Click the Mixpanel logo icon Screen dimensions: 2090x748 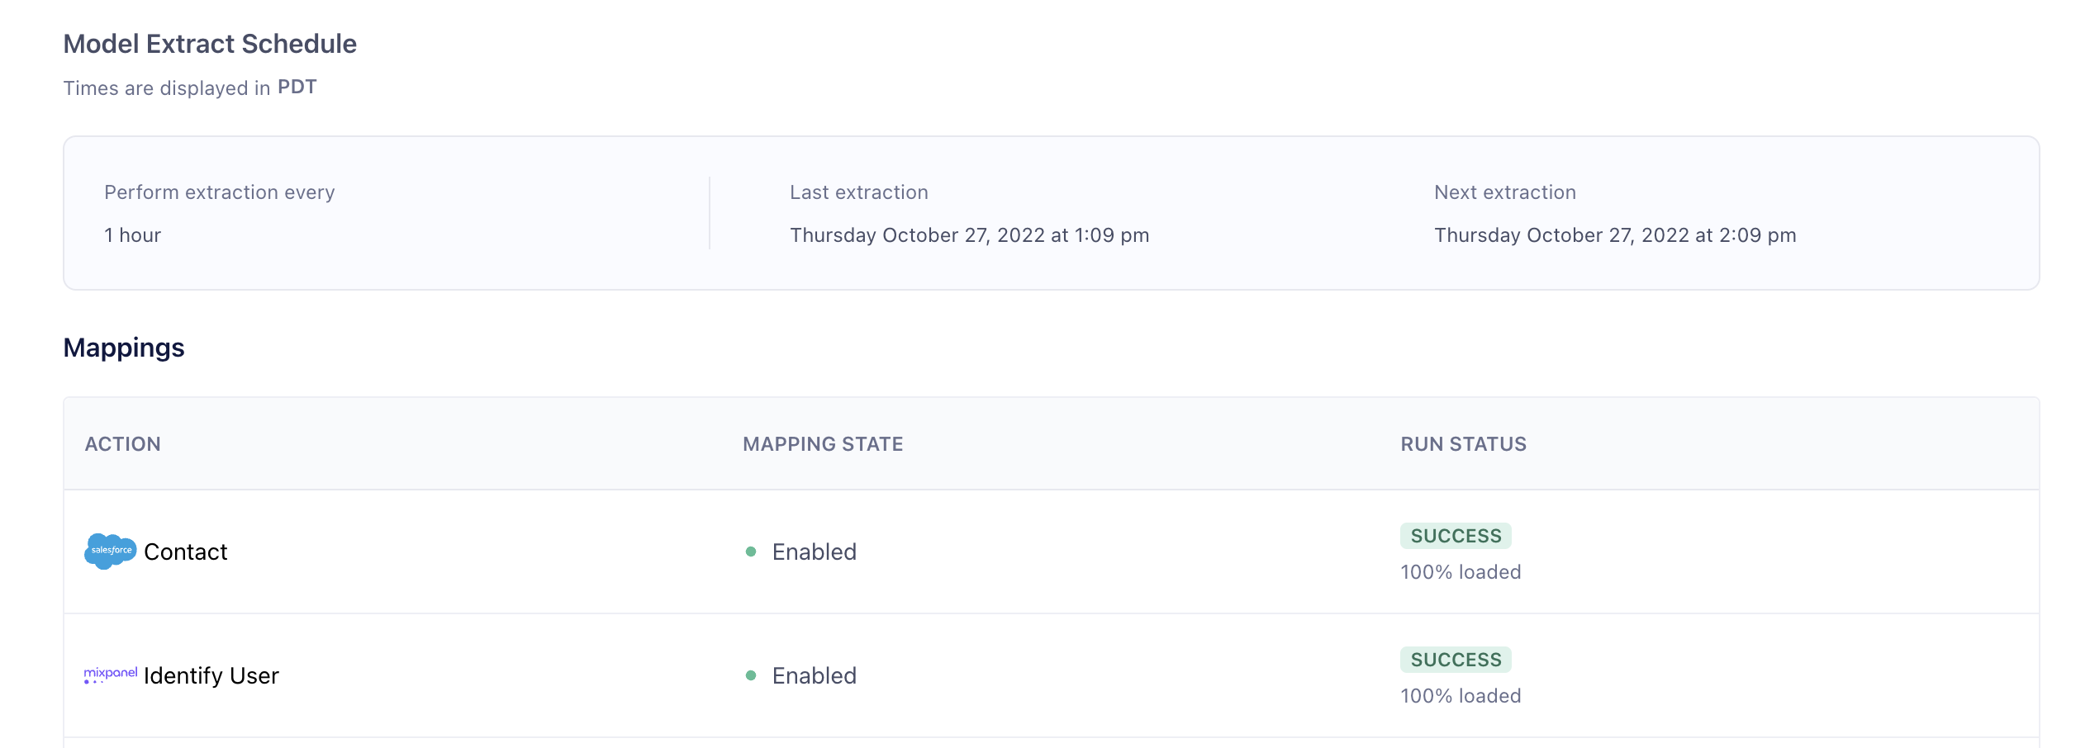pos(111,675)
